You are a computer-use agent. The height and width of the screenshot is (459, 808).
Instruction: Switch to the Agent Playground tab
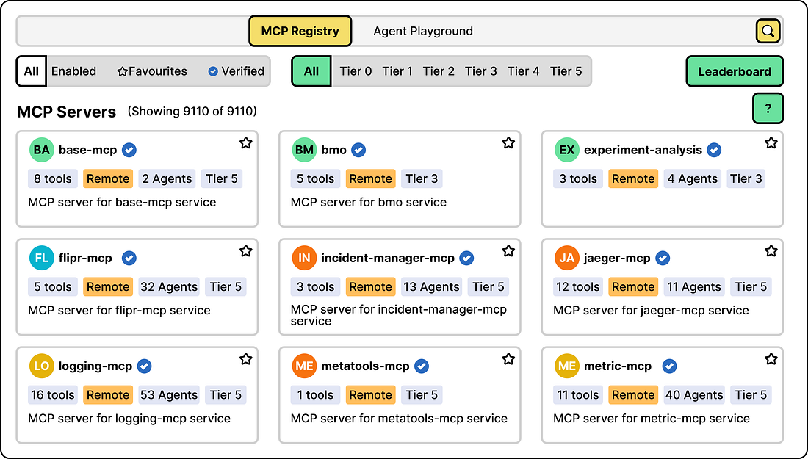[x=423, y=31]
